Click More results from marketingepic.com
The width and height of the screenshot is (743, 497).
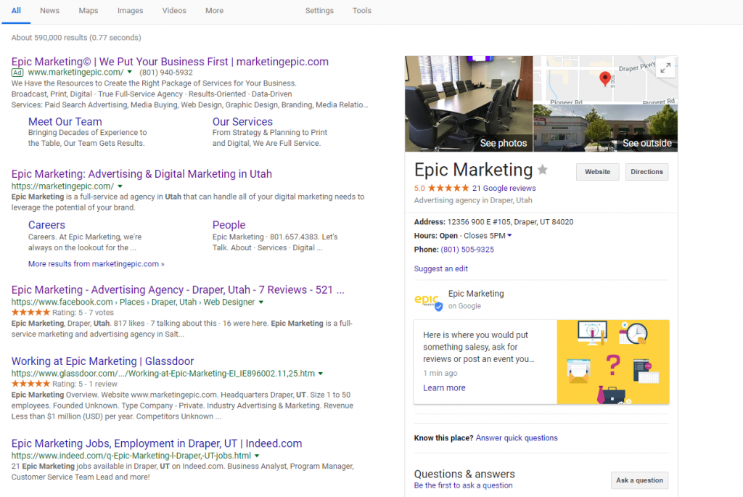pos(97,264)
